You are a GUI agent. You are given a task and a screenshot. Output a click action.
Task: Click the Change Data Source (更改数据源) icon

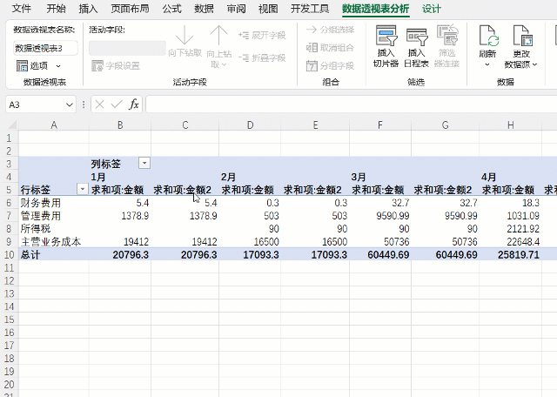[x=521, y=37]
